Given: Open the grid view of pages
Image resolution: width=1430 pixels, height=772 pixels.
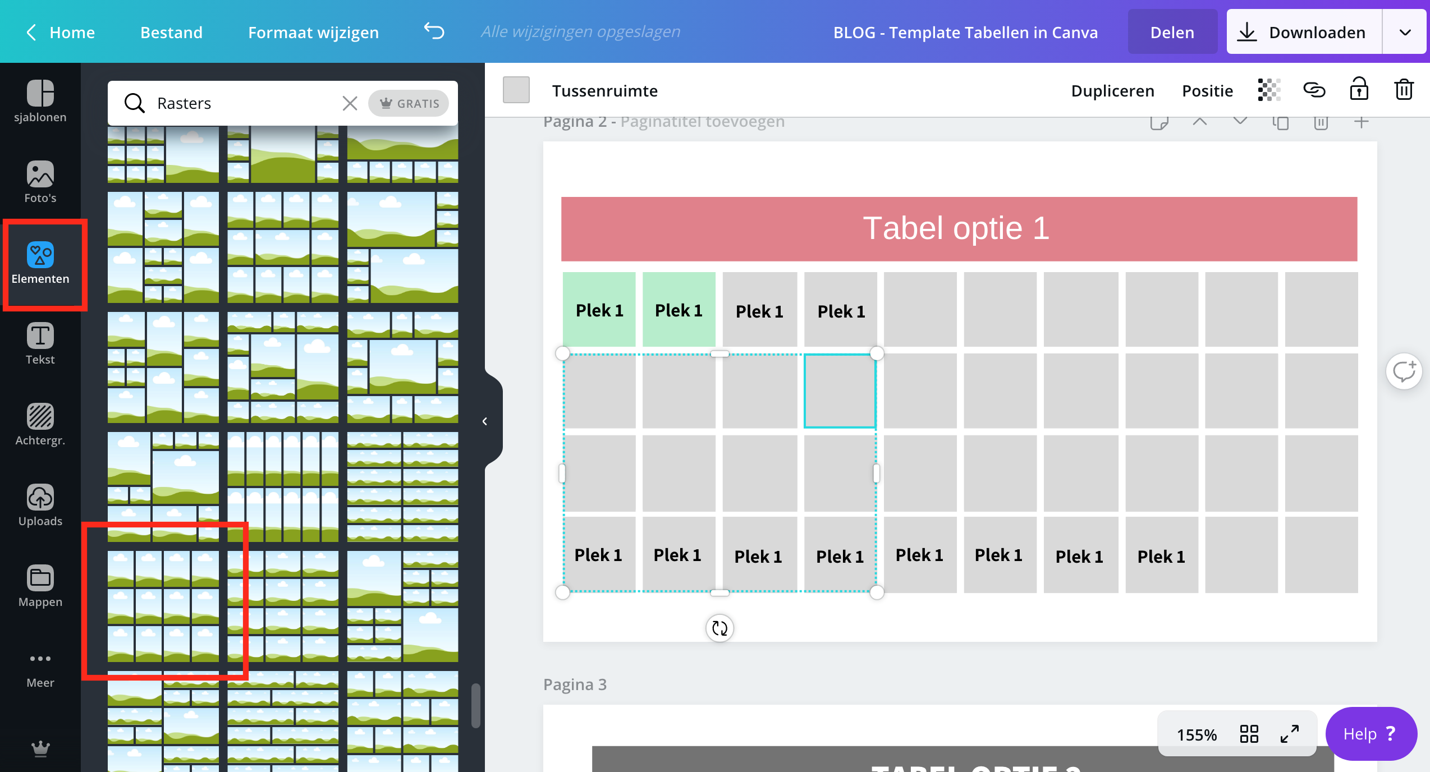Looking at the screenshot, I should tap(1249, 734).
